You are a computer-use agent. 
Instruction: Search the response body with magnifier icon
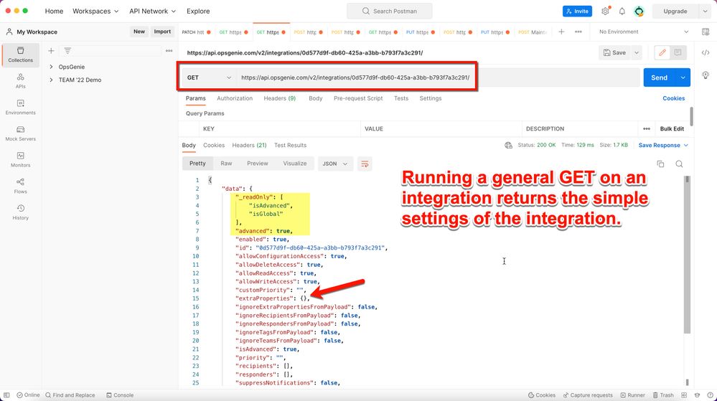click(679, 164)
